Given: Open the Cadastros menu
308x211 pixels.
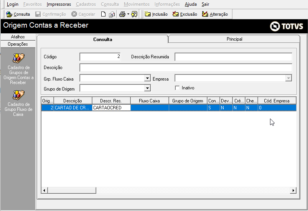Looking at the screenshot, I should pos(86,4).
